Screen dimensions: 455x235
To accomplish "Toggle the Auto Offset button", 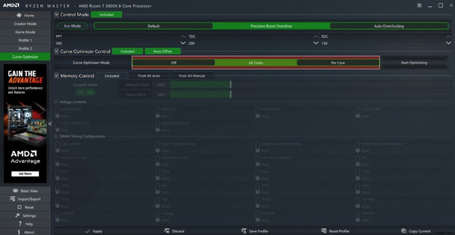I will (x=163, y=51).
